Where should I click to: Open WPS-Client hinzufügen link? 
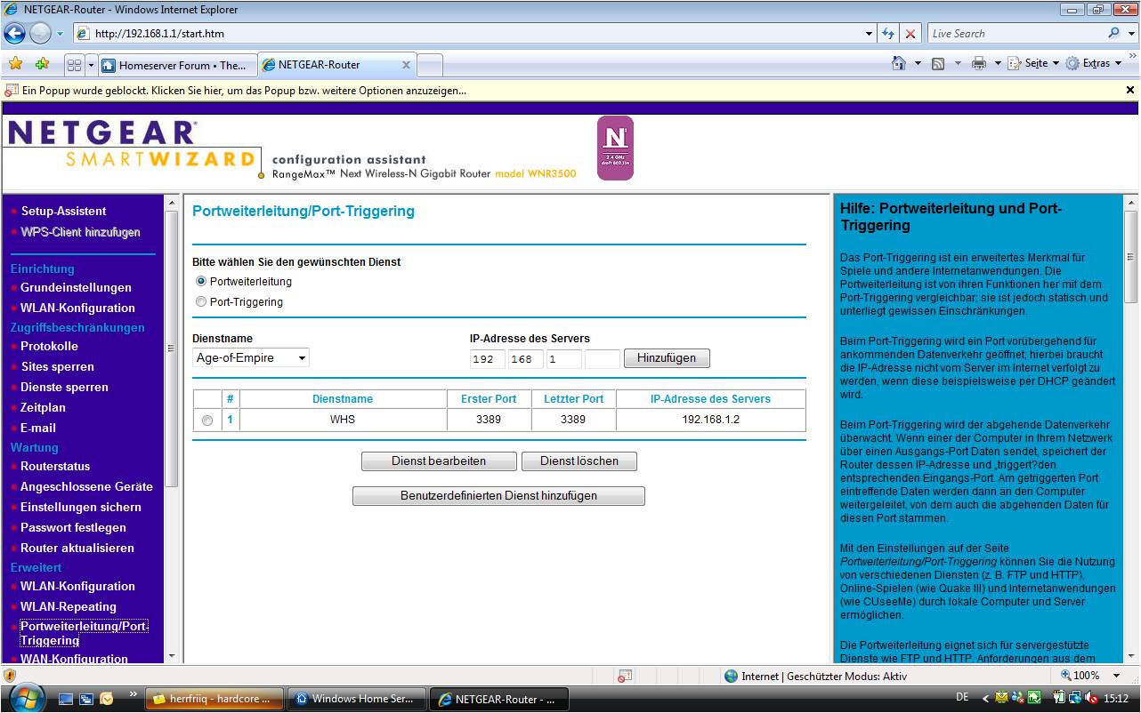tap(80, 231)
